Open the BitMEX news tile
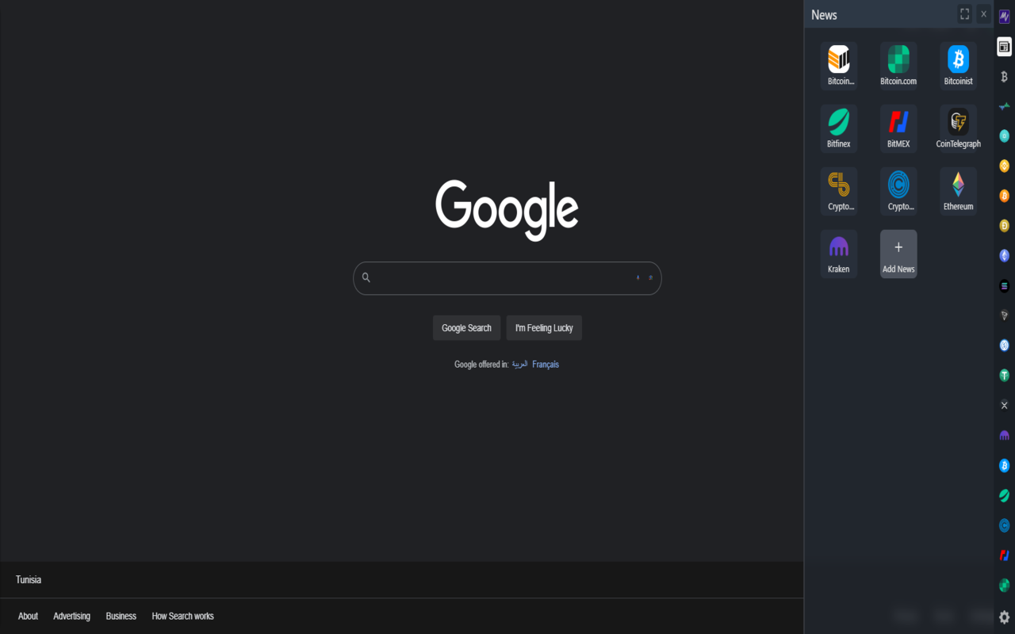 pos(898,128)
